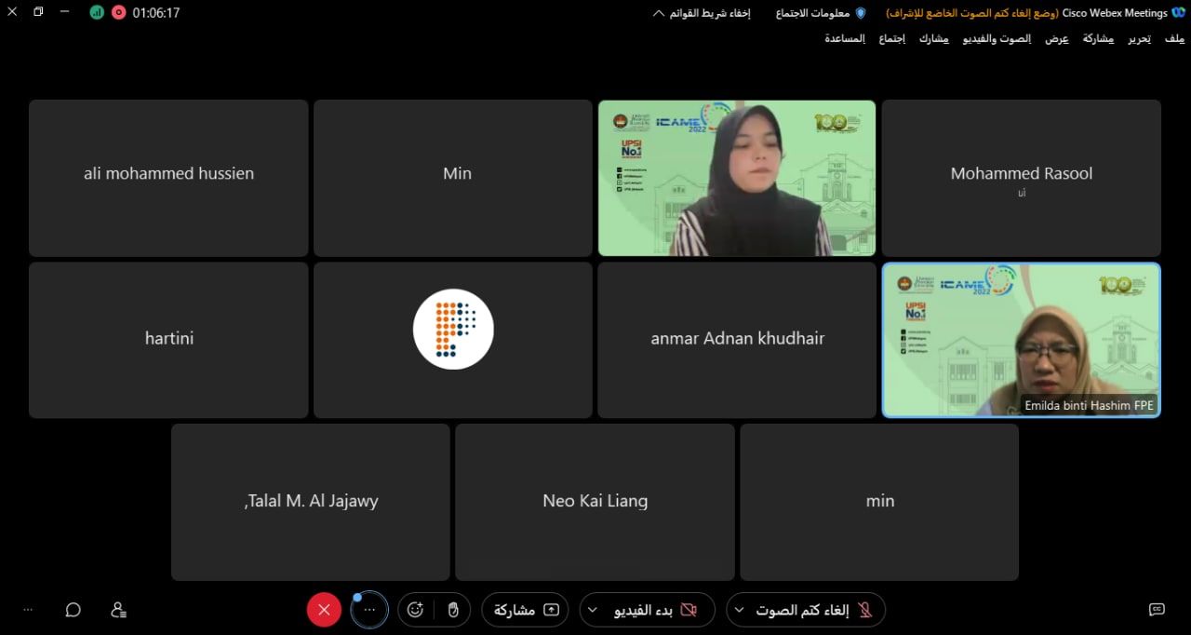Viewport: 1191px width, 635px height.
Task: Open the مشاركة menu in menu bar
Action: (x=1099, y=38)
